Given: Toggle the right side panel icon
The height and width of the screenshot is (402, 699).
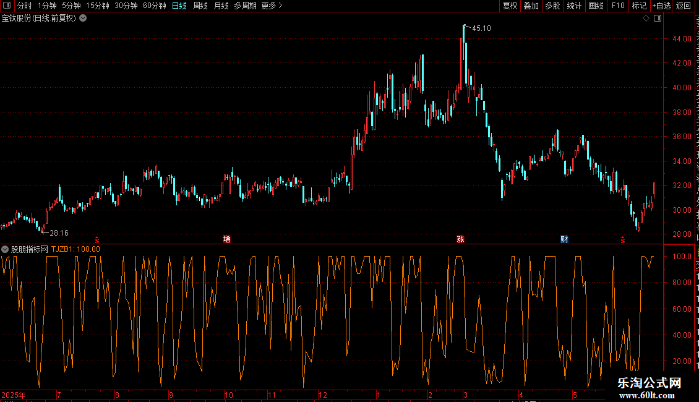Looking at the screenshot, I should pos(658,19).
